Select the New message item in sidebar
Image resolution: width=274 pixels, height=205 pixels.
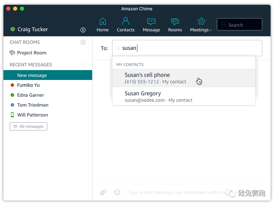tap(48, 75)
